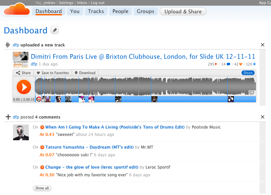Play Tatsuro Yamashita Daydream via orange icon

coord(42,147)
